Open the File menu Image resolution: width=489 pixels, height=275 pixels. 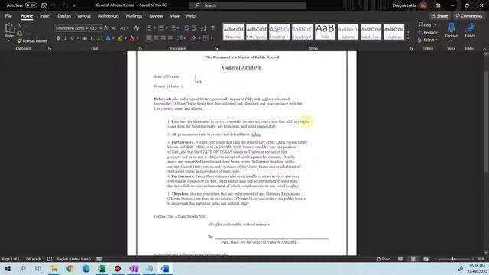coord(8,16)
